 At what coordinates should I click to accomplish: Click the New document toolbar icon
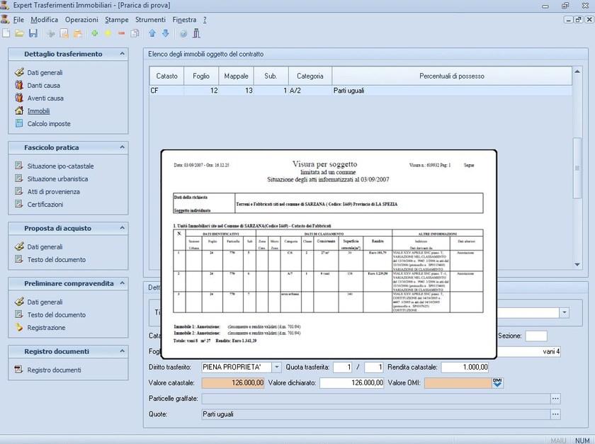pyautogui.click(x=6, y=33)
